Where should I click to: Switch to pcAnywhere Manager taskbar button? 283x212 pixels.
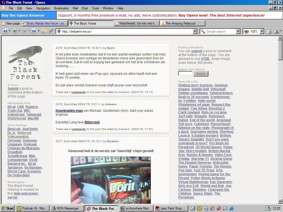tap(136, 208)
